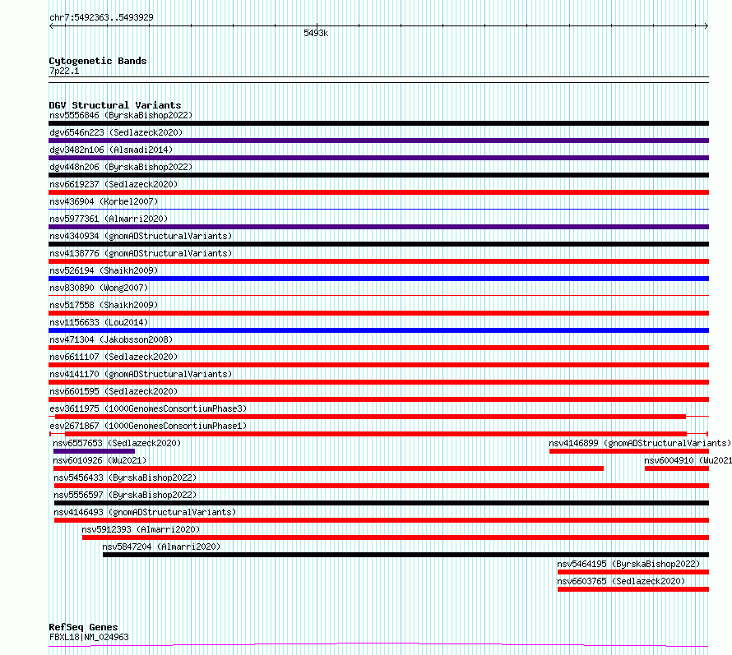Select the nsv6619237 (Sedlazeck2020) label

[114, 184]
